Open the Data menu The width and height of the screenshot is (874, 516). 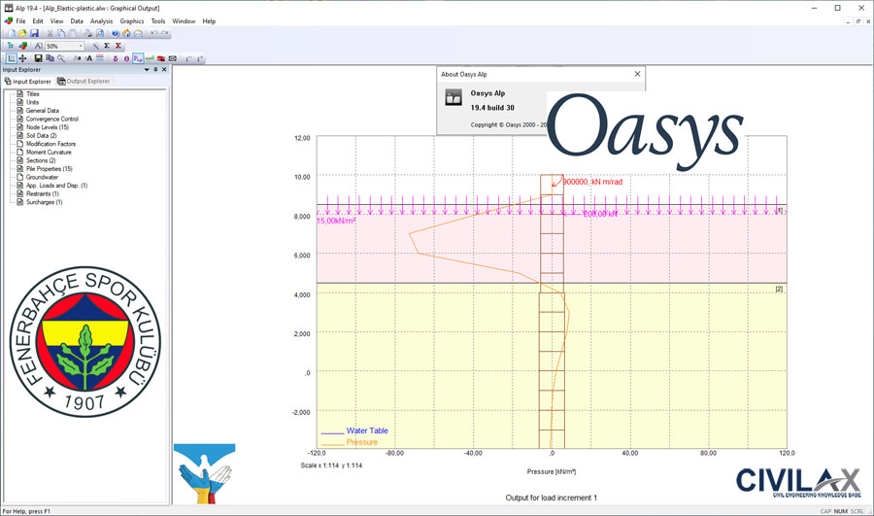coord(77,21)
